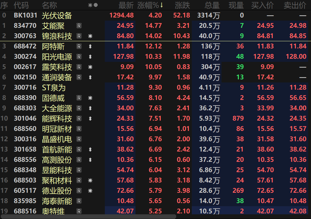
Task: Click the arrow marker icon for 阳光电源
Action: tap(90, 57)
